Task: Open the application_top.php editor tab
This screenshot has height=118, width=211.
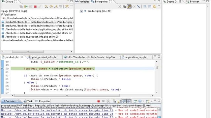Action: coord(136,57)
